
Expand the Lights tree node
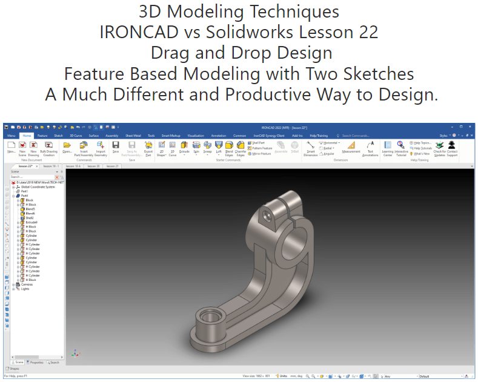point(13,289)
